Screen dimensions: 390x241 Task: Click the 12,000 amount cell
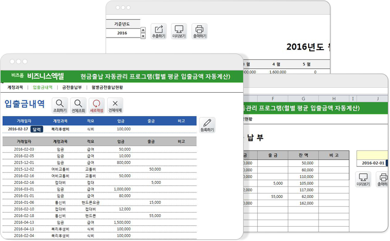[x=125, y=209]
